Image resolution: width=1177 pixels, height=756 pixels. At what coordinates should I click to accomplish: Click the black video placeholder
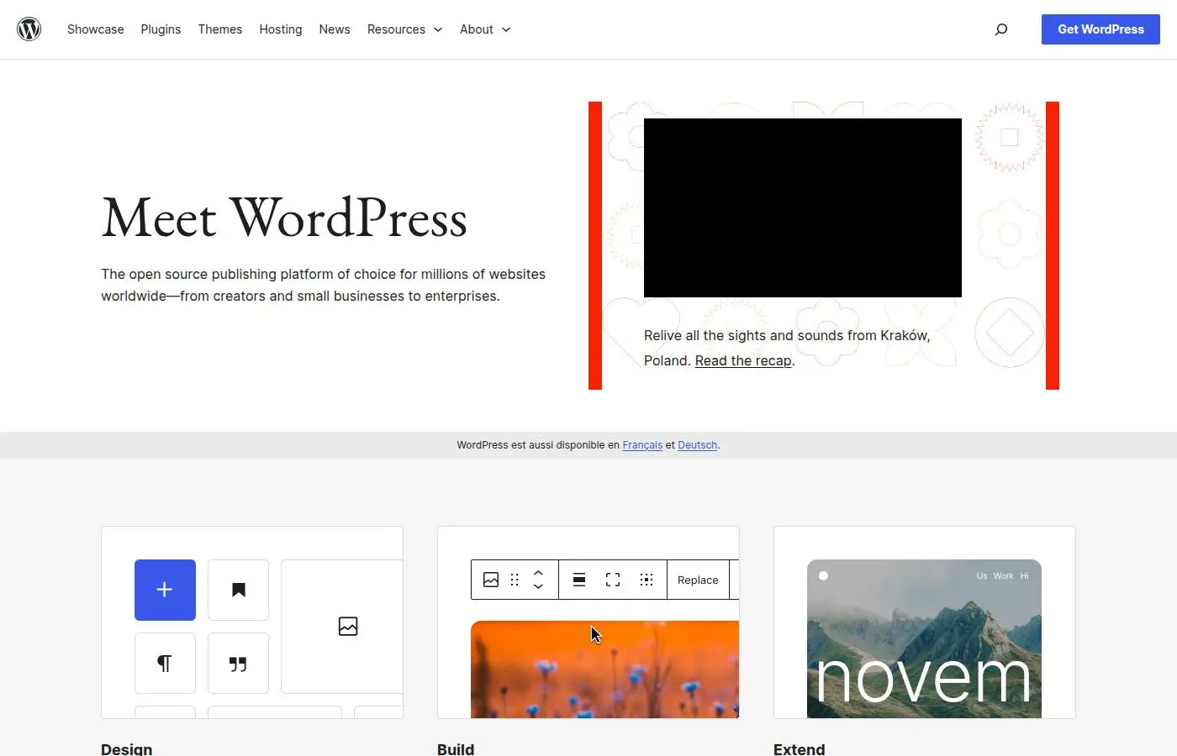pyautogui.click(x=803, y=207)
